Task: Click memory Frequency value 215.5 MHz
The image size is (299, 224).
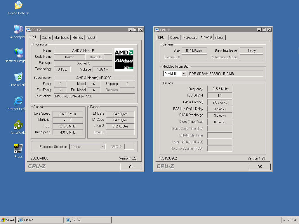Action: (x=220, y=89)
